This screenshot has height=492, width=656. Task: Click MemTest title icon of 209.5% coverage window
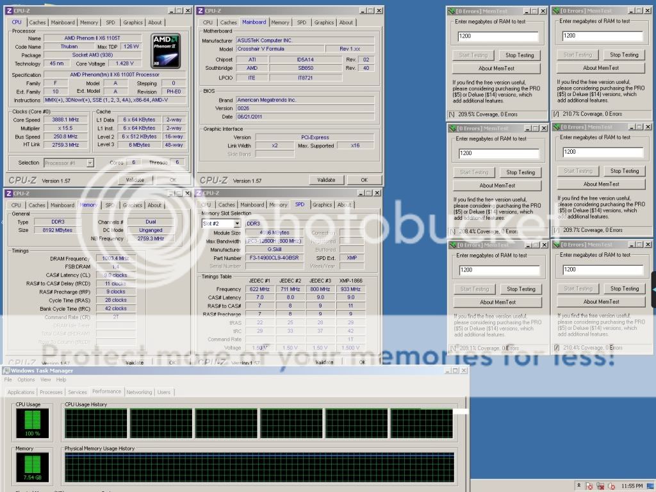[451, 11]
